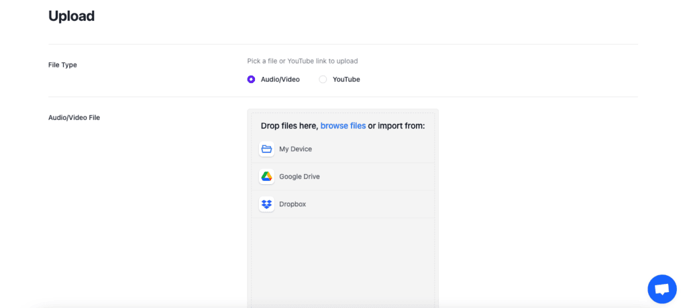Click the Dropbox logo icon

click(266, 204)
